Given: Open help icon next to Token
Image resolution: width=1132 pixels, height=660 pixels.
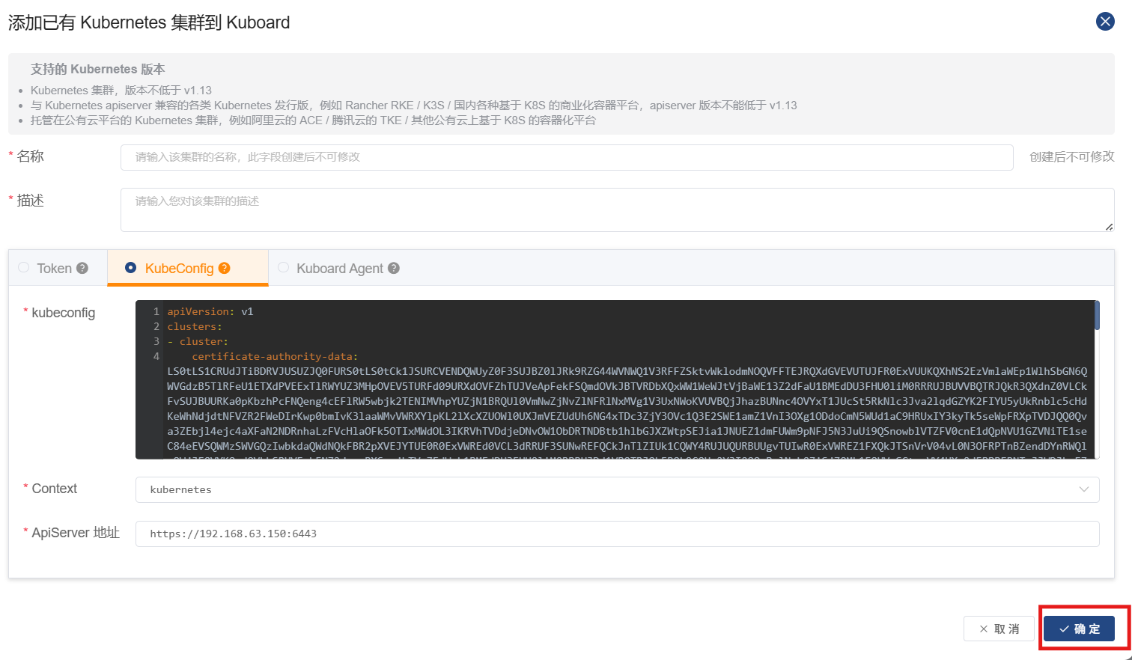Looking at the screenshot, I should pyautogui.click(x=82, y=268).
